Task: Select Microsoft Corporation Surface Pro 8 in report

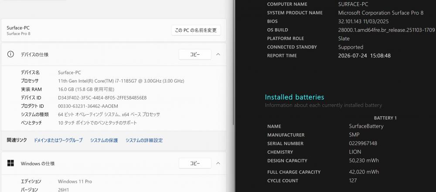Action: 381,13
